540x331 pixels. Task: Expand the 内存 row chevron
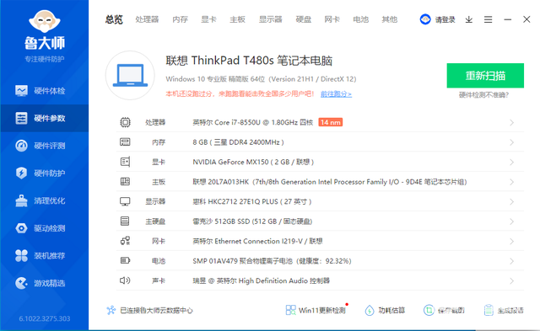coord(512,142)
